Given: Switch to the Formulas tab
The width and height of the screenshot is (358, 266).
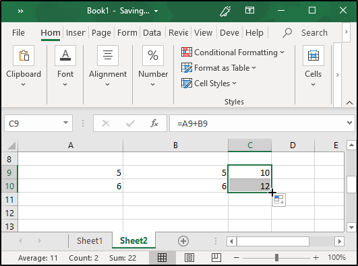Looking at the screenshot, I should click(x=127, y=32).
